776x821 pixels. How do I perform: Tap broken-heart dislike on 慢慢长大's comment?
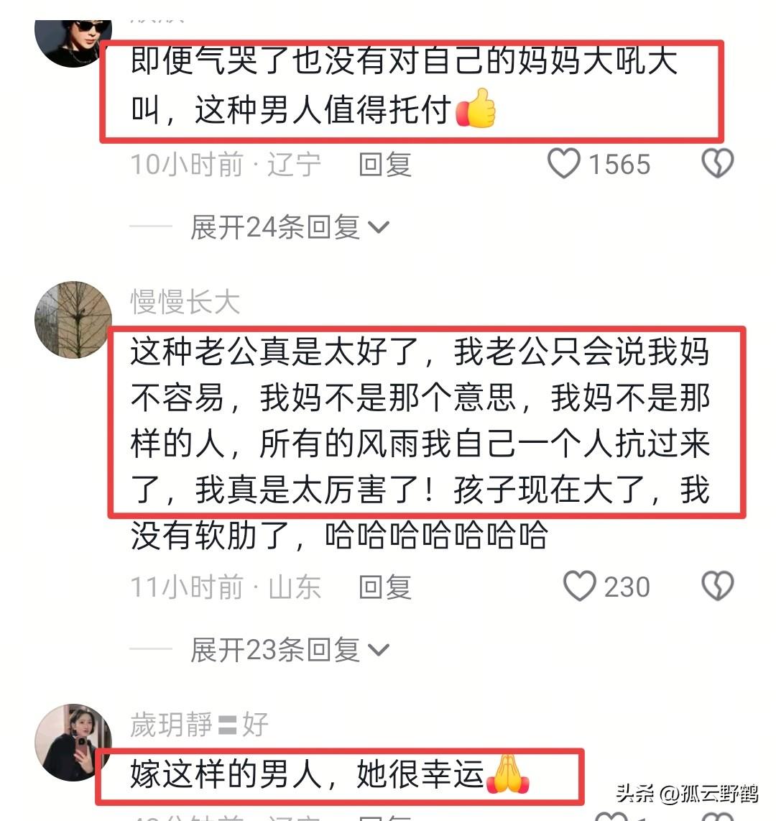(717, 586)
